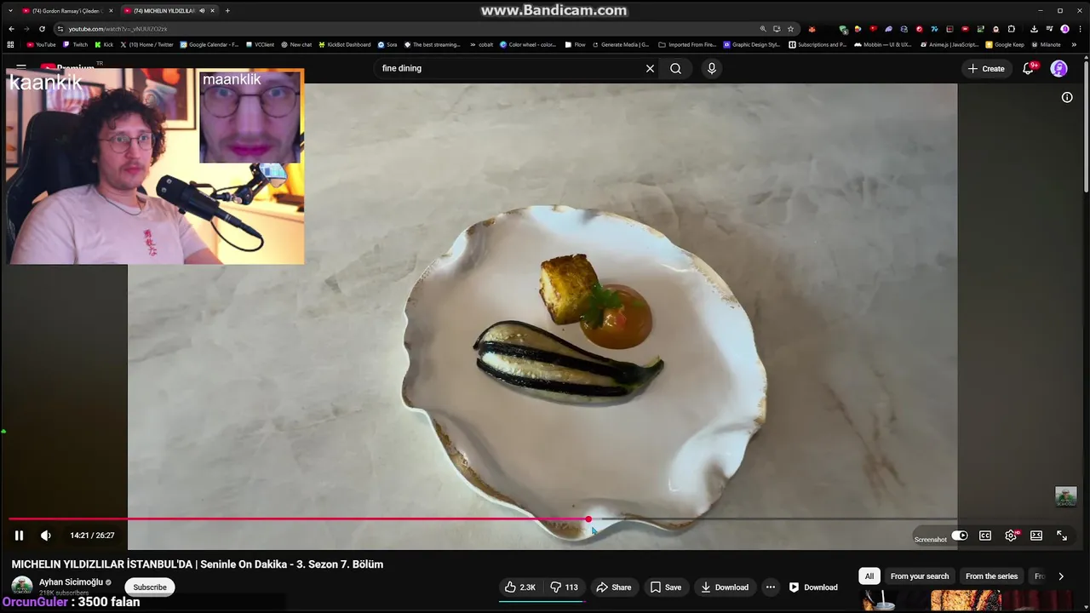Image resolution: width=1090 pixels, height=613 pixels.
Task: Share this video
Action: pyautogui.click(x=614, y=587)
